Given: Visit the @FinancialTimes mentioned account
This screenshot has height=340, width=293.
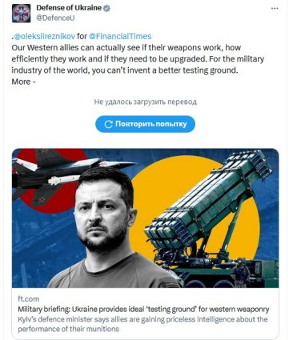Looking at the screenshot, I should tap(120, 36).
